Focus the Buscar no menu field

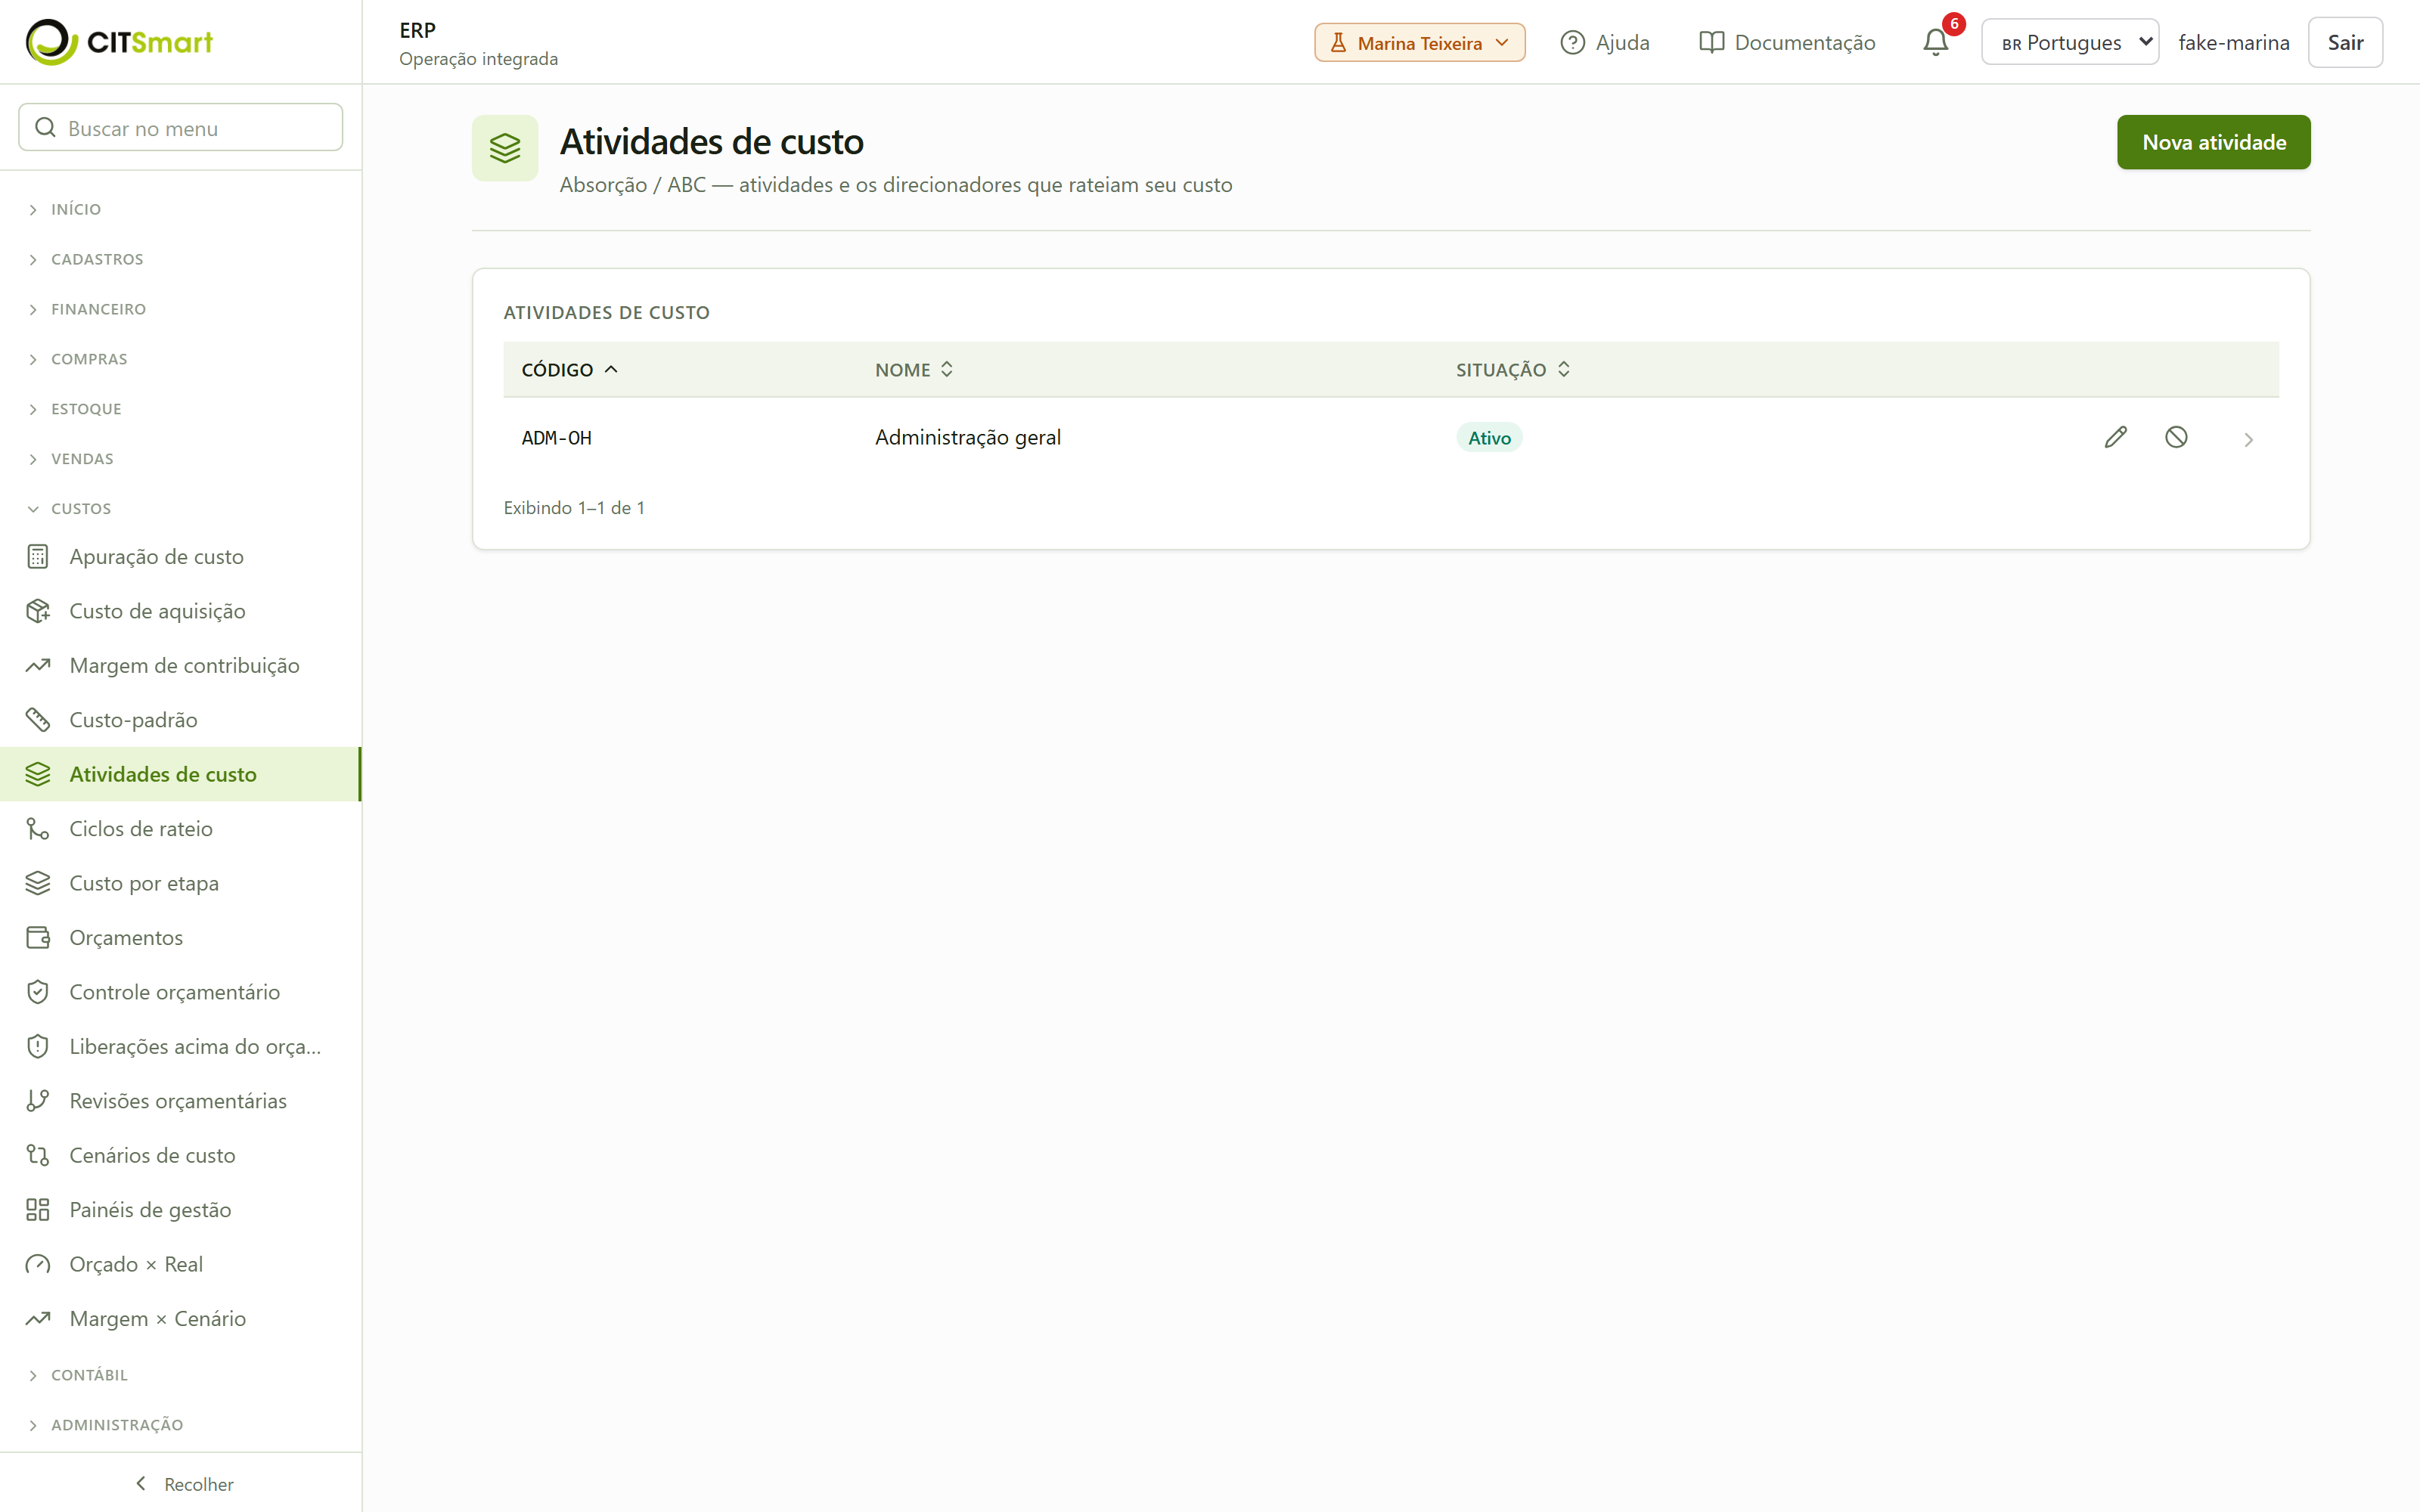pos(181,128)
